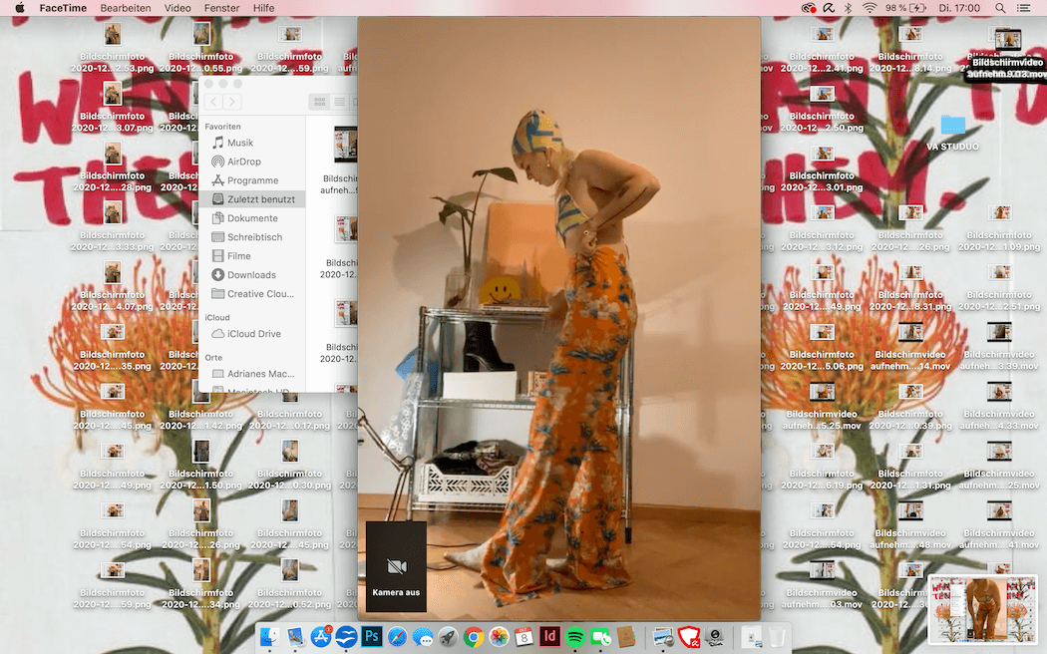
Task: Select Dokumente in Finder sidebar
Action: (x=252, y=218)
